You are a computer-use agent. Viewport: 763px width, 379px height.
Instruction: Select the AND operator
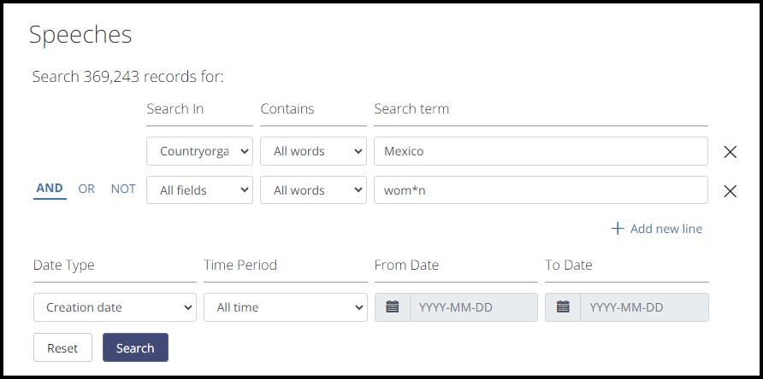click(x=50, y=189)
